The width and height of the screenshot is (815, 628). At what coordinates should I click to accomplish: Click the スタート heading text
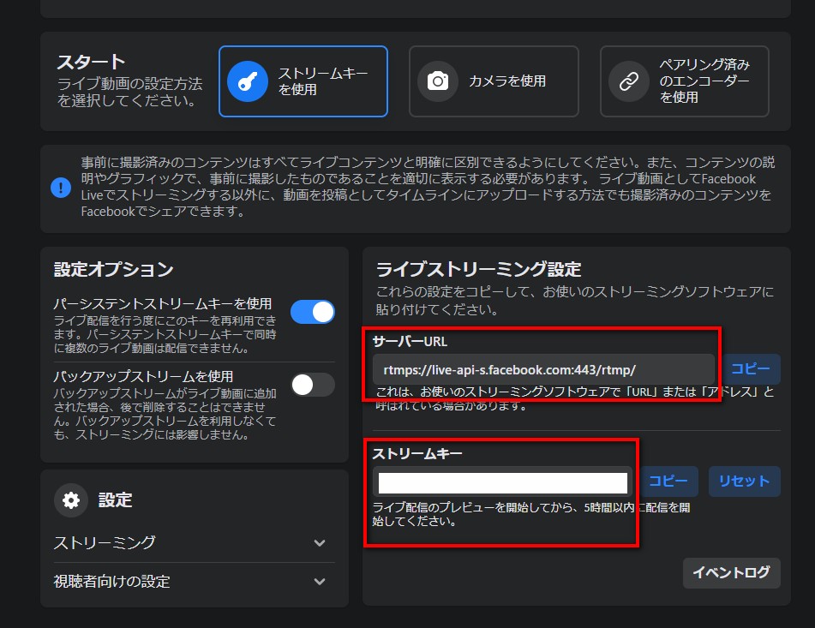click(x=91, y=63)
